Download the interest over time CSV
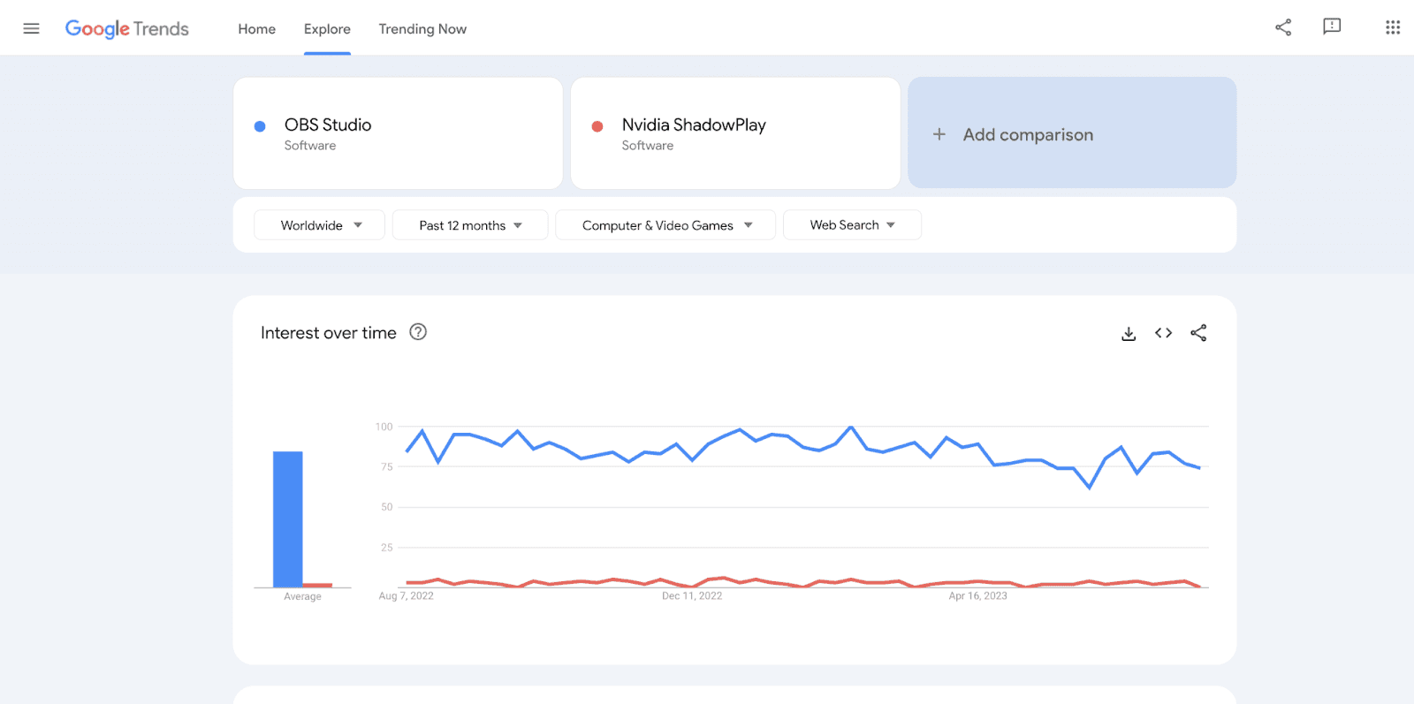 [x=1129, y=333]
